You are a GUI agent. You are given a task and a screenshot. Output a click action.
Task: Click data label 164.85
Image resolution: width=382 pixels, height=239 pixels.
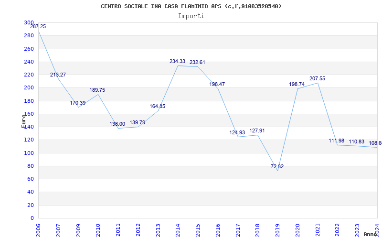point(158,106)
